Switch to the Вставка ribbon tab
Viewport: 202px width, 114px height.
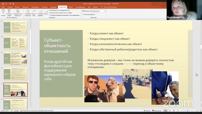click(17, 7)
